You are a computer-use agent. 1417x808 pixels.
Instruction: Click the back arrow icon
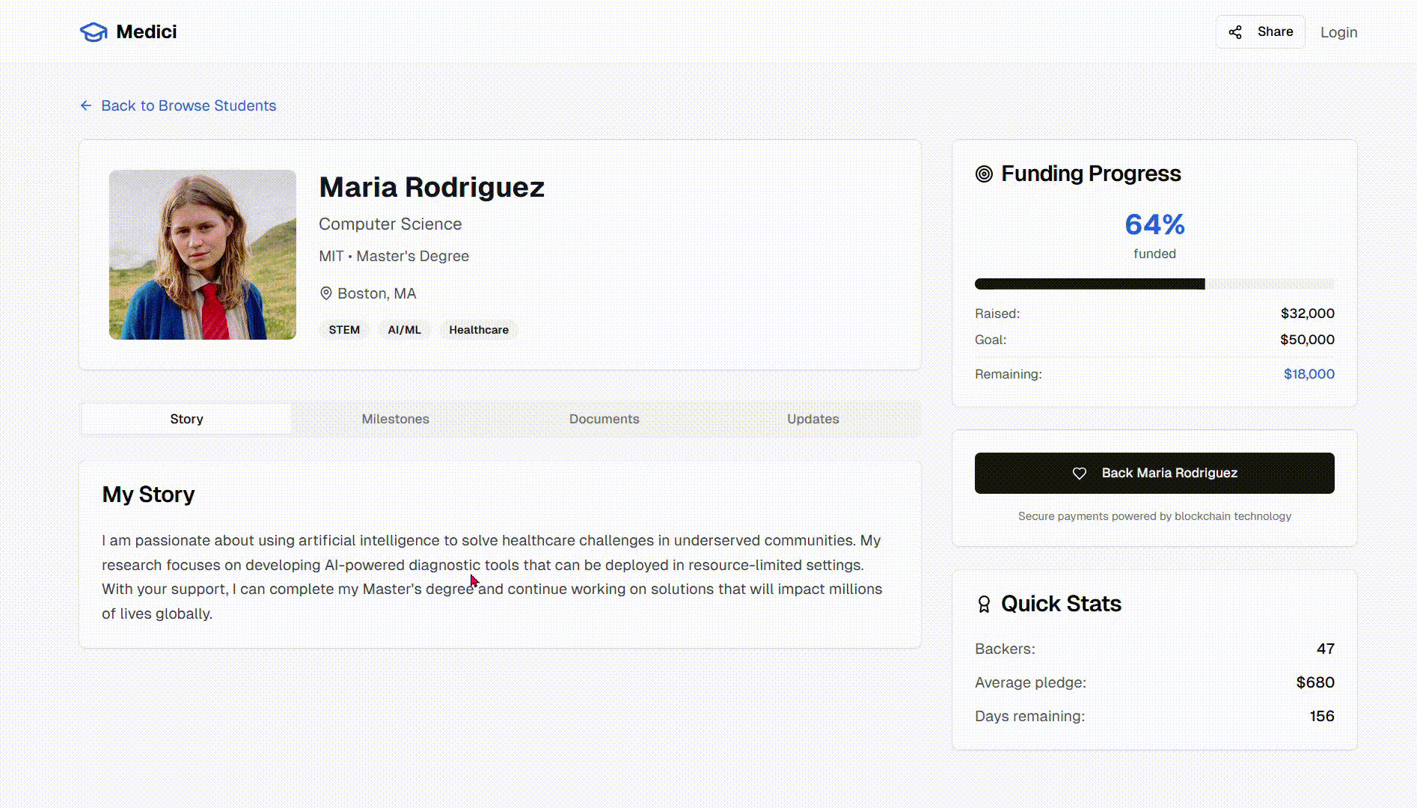[86, 105]
